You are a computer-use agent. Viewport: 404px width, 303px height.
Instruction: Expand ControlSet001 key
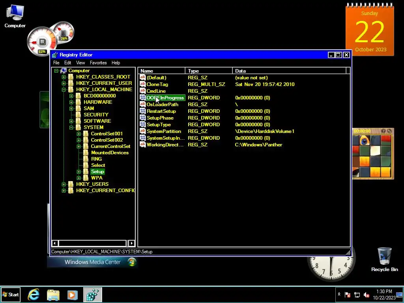(x=79, y=134)
